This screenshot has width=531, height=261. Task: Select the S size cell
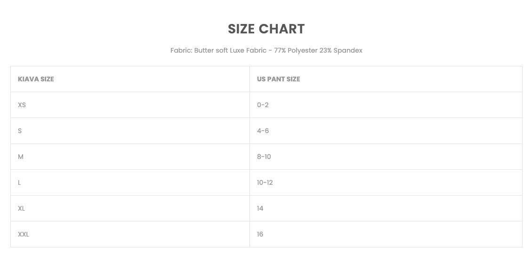point(20,131)
